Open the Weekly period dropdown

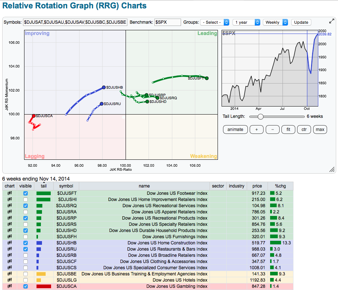(x=275, y=22)
